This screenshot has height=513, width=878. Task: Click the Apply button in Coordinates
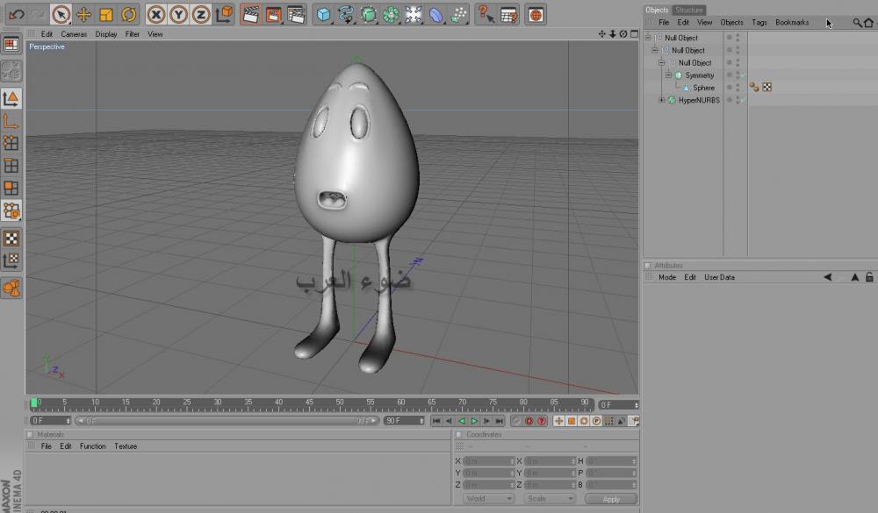611,499
